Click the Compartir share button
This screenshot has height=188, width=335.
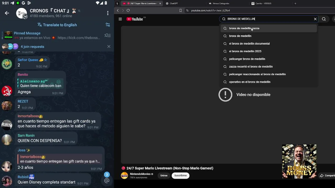click(x=327, y=176)
